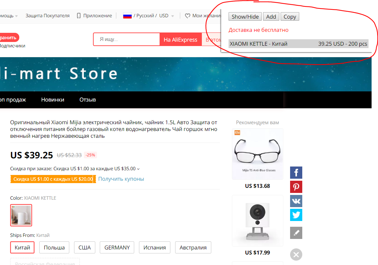Pin the product on Pinterest
The height and width of the screenshot is (265, 378).
pyautogui.click(x=296, y=187)
